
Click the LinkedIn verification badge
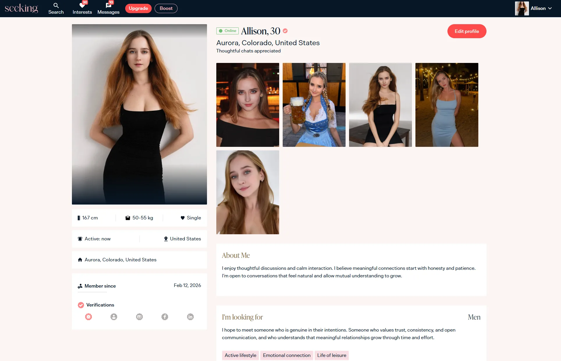point(190,317)
